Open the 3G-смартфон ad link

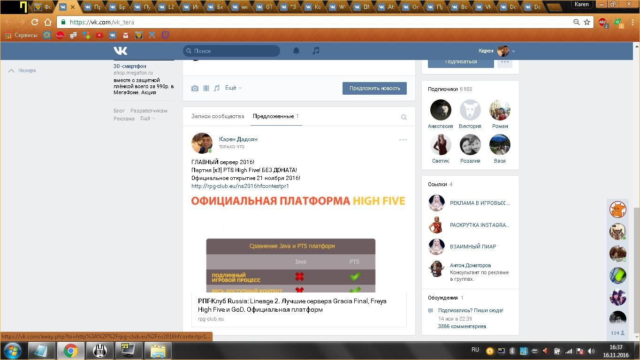pos(130,66)
